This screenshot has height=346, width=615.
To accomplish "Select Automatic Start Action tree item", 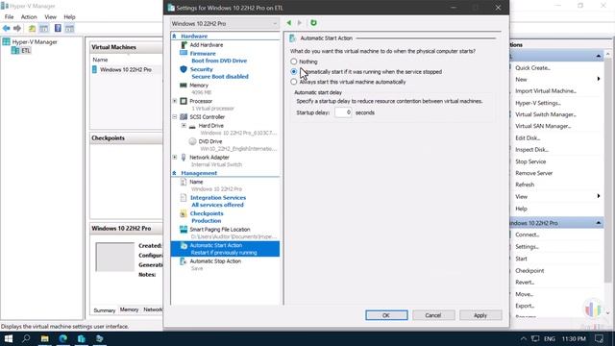I will pyautogui.click(x=225, y=249).
